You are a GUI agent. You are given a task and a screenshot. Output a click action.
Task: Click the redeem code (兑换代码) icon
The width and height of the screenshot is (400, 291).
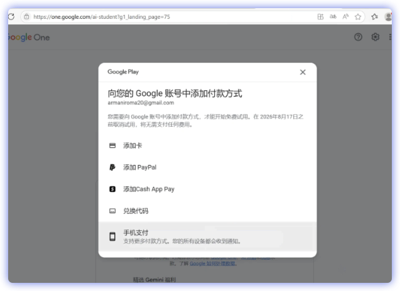coord(112,211)
